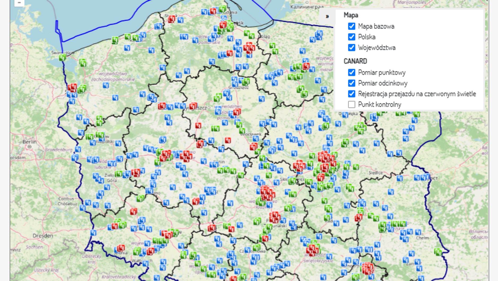Enable the Punkt kontrolny layer
498x281 pixels.
(352, 104)
